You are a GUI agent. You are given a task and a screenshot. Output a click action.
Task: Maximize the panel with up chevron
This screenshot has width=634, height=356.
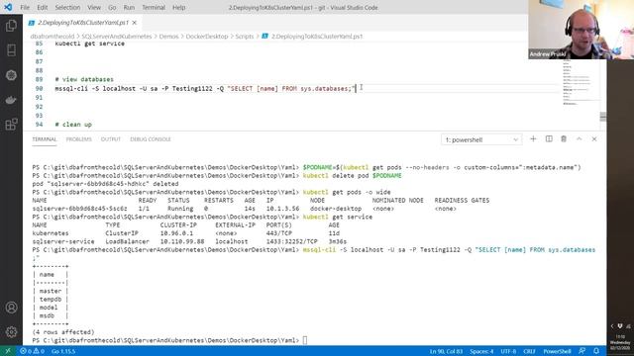[x=579, y=139]
